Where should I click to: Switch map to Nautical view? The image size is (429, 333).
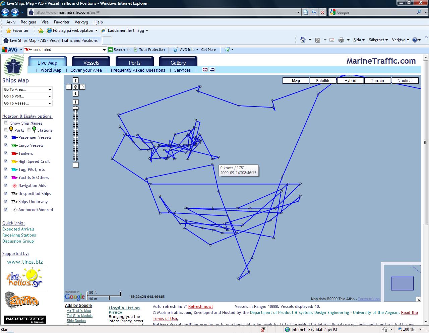pyautogui.click(x=405, y=80)
